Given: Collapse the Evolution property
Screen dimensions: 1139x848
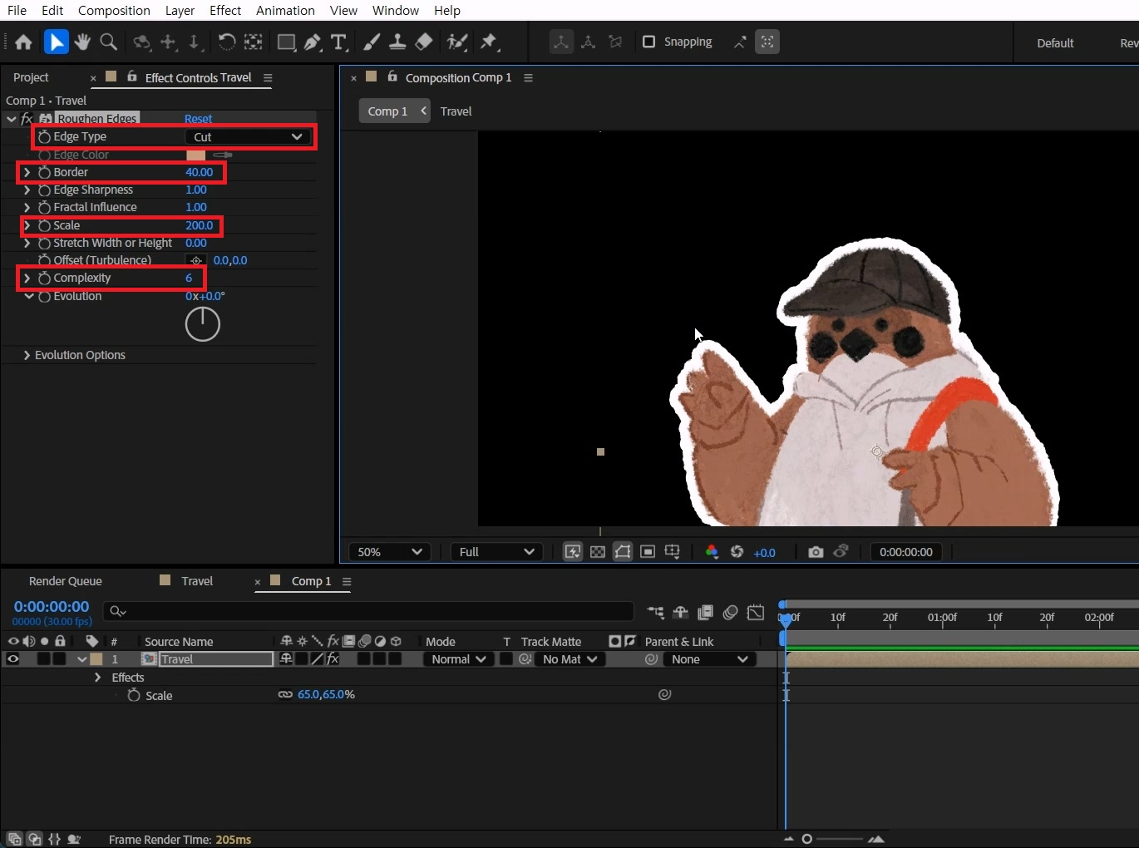Looking at the screenshot, I should pyautogui.click(x=29, y=296).
